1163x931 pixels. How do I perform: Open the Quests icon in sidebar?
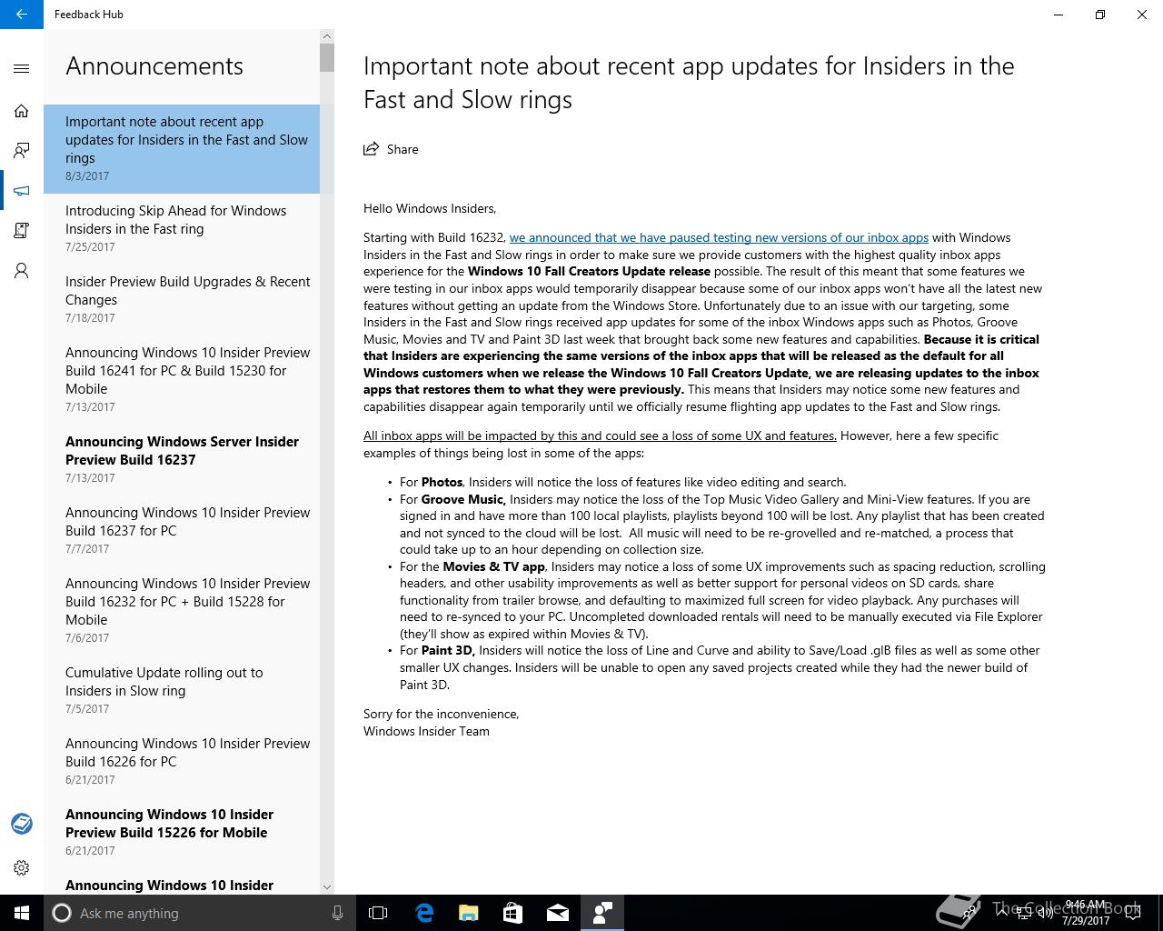22,231
